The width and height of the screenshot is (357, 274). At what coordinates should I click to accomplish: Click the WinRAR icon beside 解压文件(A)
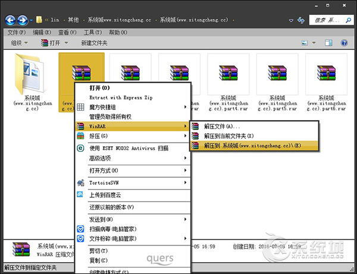tap(195, 126)
